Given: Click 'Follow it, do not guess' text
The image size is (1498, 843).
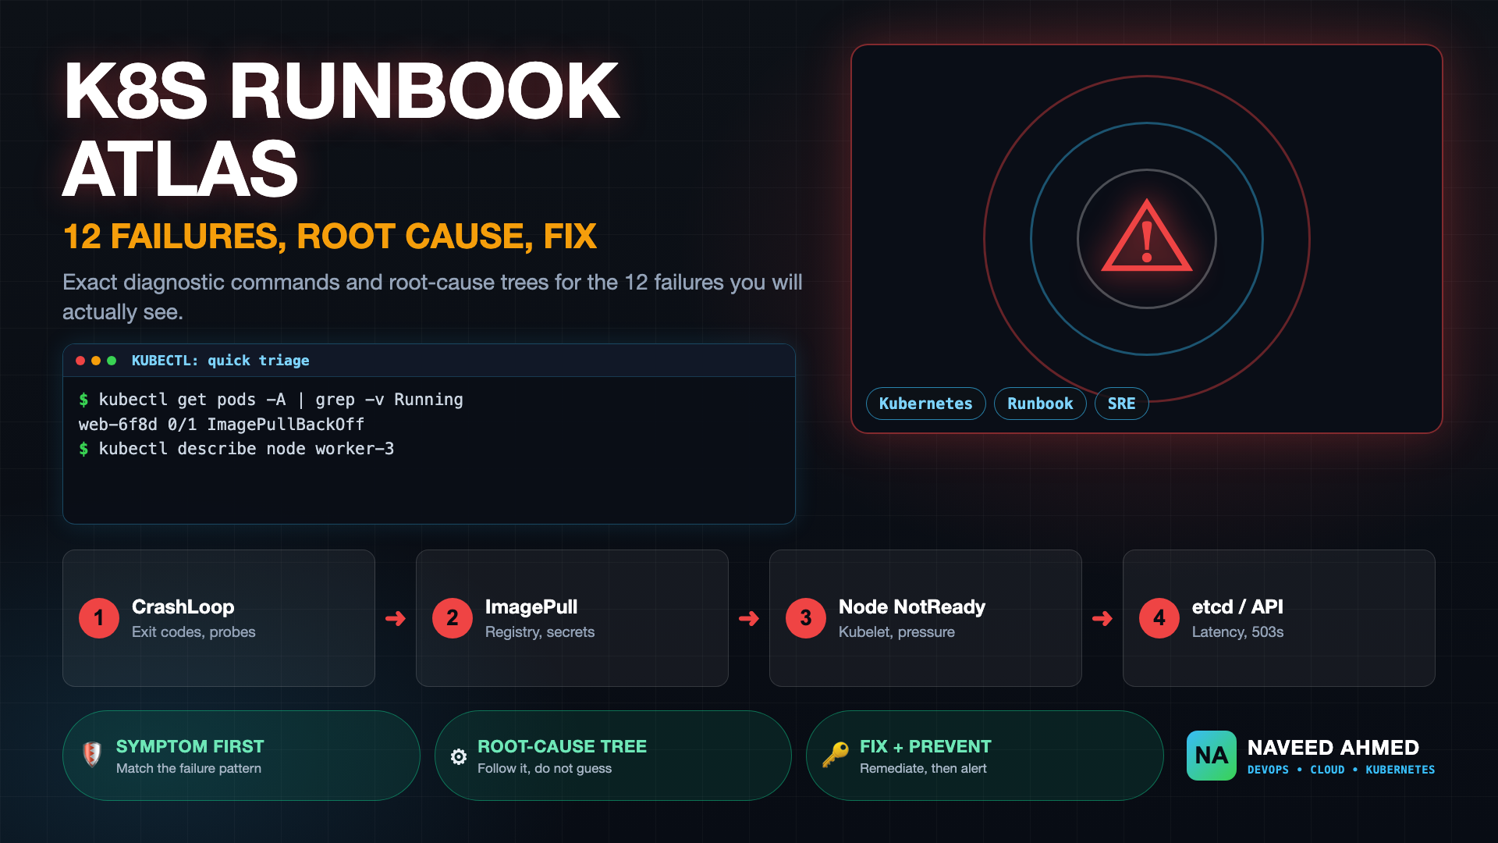Looking at the screenshot, I should click(x=545, y=769).
